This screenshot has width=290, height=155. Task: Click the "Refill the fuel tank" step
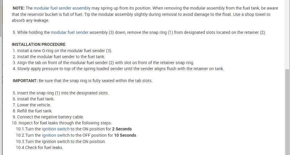click(34, 111)
